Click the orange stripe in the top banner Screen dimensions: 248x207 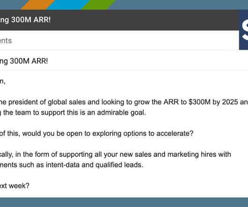pyautogui.click(x=37, y=5)
